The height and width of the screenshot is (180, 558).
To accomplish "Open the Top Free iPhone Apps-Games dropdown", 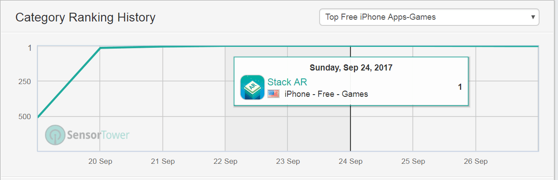I will (429, 18).
